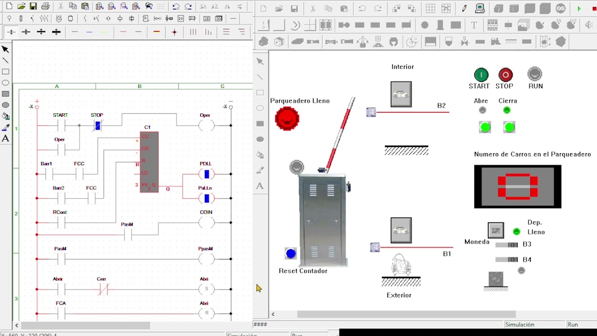Click column header B in ladder
This screenshot has width=597, height=336.
[x=139, y=86]
